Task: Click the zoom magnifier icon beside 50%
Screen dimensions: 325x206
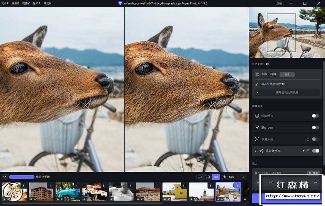Action: 225,177
